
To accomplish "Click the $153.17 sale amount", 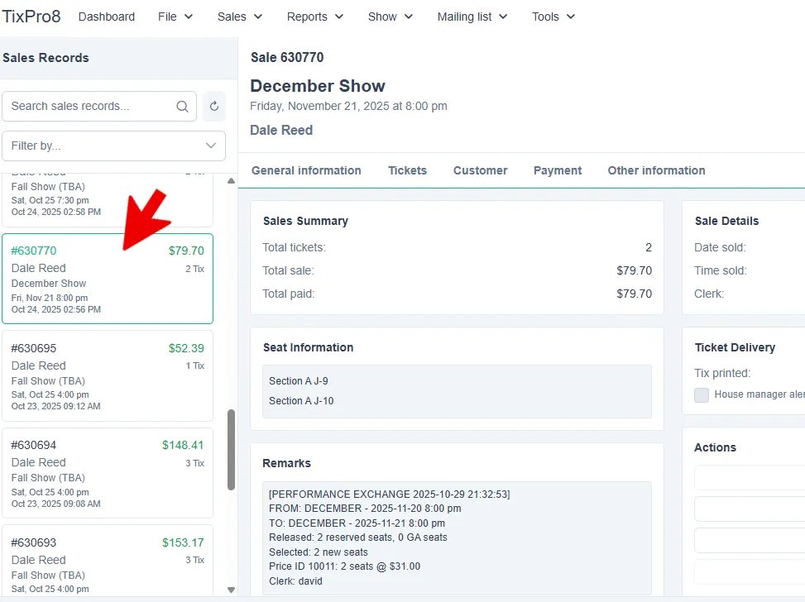I will coord(183,542).
